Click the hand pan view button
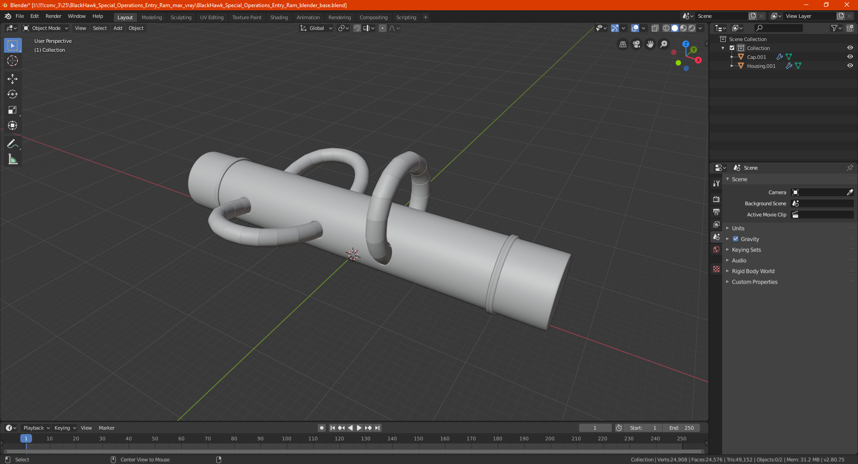This screenshot has height=464, width=858. (650, 44)
